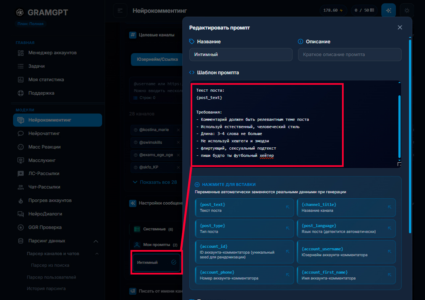This screenshot has height=300, width=425.
Task: Click the Нейрочаттинг chat bubble icon
Action: (21, 133)
